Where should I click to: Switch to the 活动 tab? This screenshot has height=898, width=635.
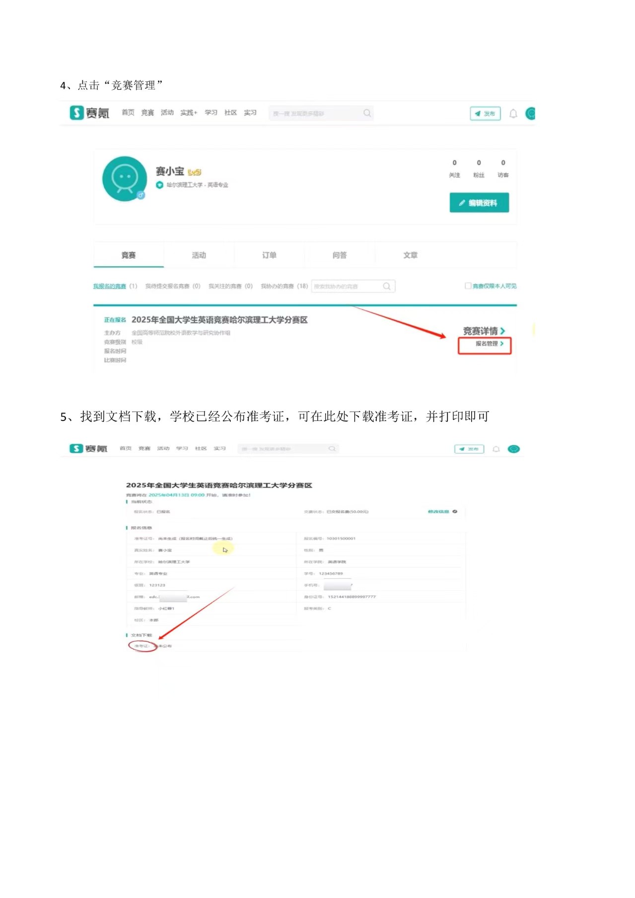tap(199, 255)
